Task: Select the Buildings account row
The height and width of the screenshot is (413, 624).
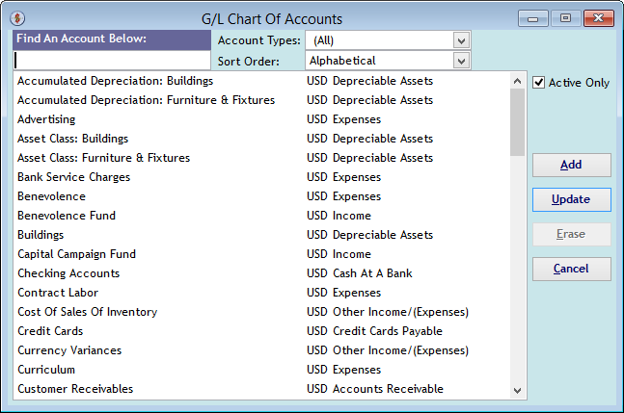Action: coord(261,235)
